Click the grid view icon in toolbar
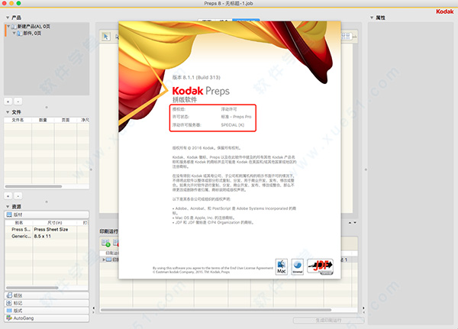The height and width of the screenshot is (329, 458). (x=346, y=36)
